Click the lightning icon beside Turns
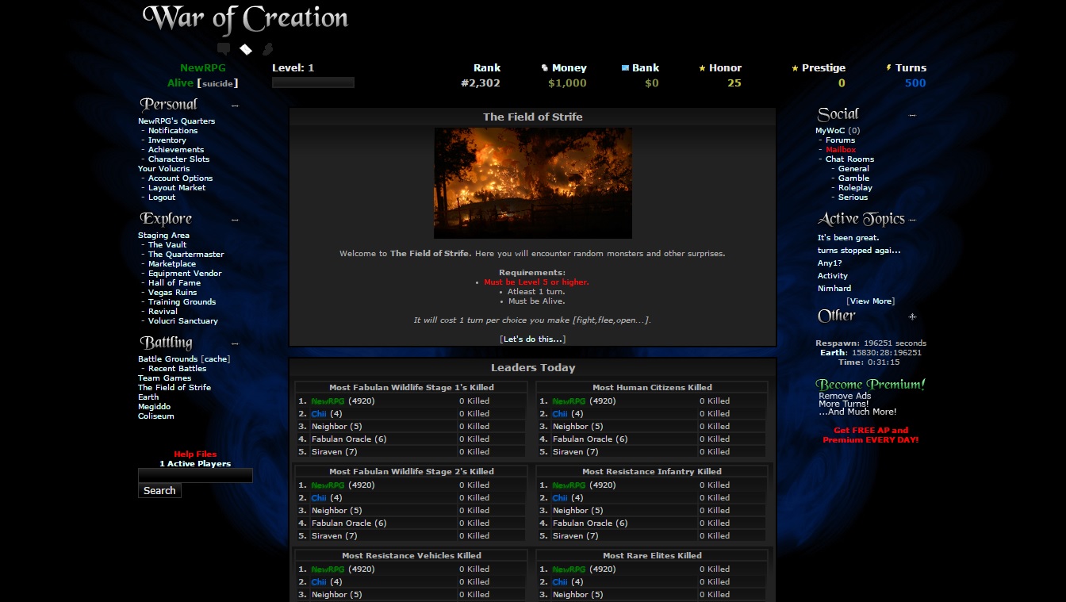The width and height of the screenshot is (1066, 602). pyautogui.click(x=888, y=68)
